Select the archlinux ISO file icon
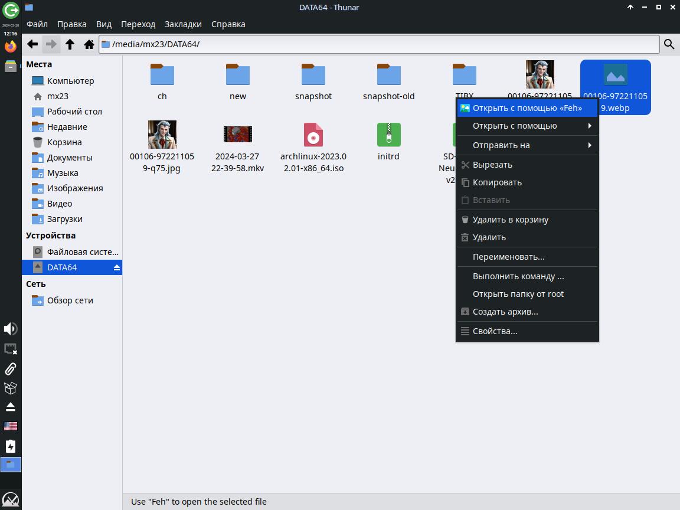The width and height of the screenshot is (680, 510). click(313, 135)
